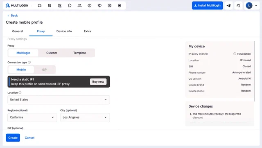Choose Custom proxy option
The height and width of the screenshot is (148, 262).
coord(52,53)
